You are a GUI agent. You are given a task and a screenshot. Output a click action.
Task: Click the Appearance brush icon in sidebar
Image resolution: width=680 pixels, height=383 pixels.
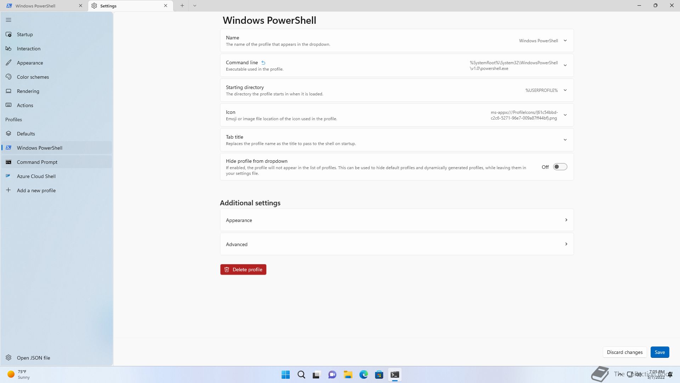(8, 63)
